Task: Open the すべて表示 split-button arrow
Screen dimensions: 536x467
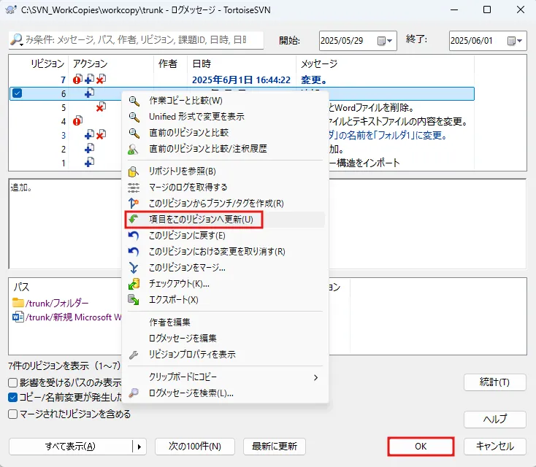Action: pyautogui.click(x=139, y=447)
